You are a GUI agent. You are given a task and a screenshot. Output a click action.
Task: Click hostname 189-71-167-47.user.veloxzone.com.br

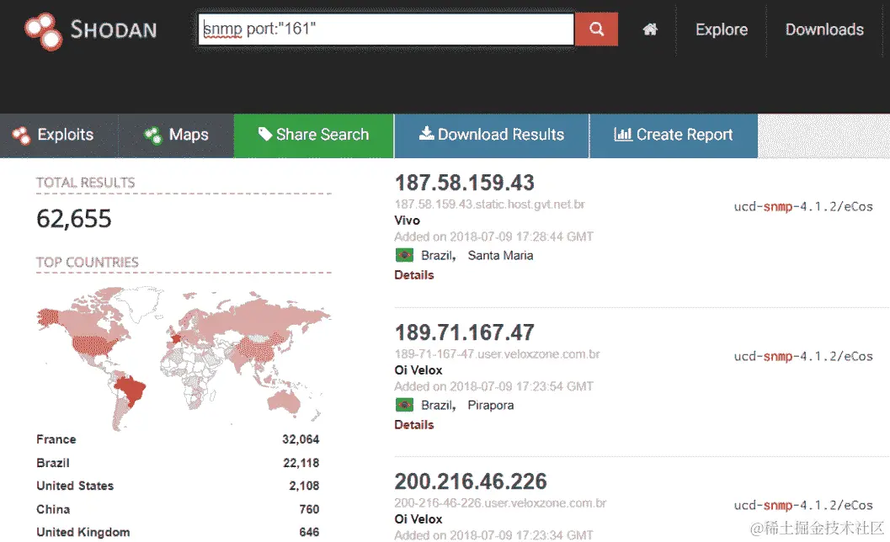[498, 354]
